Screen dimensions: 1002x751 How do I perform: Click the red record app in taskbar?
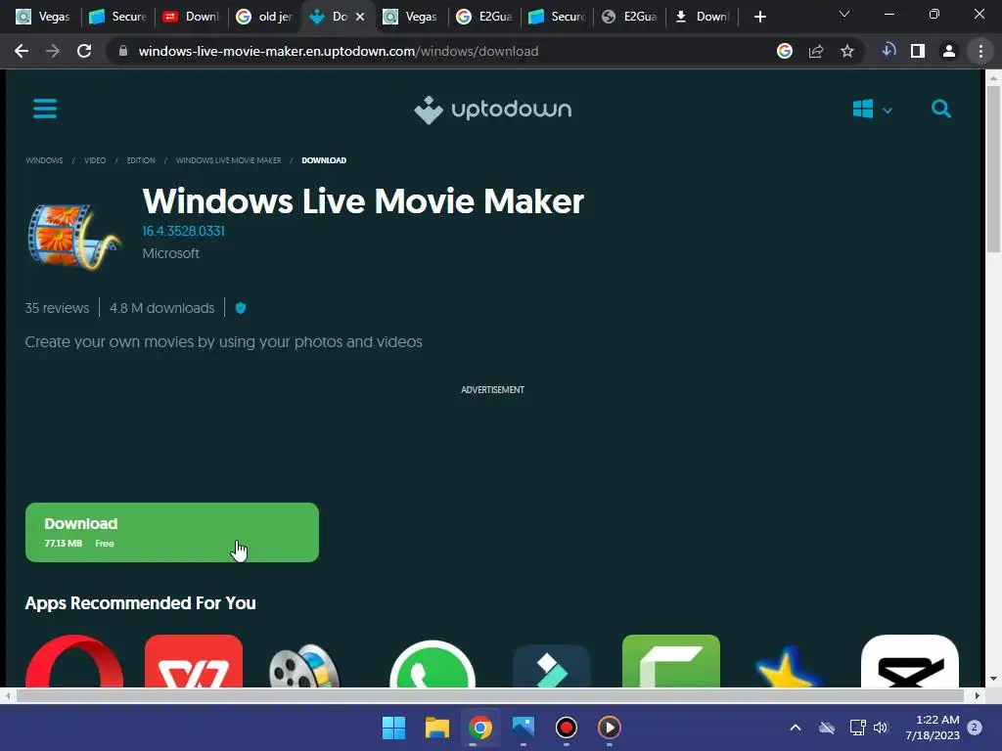(x=567, y=728)
